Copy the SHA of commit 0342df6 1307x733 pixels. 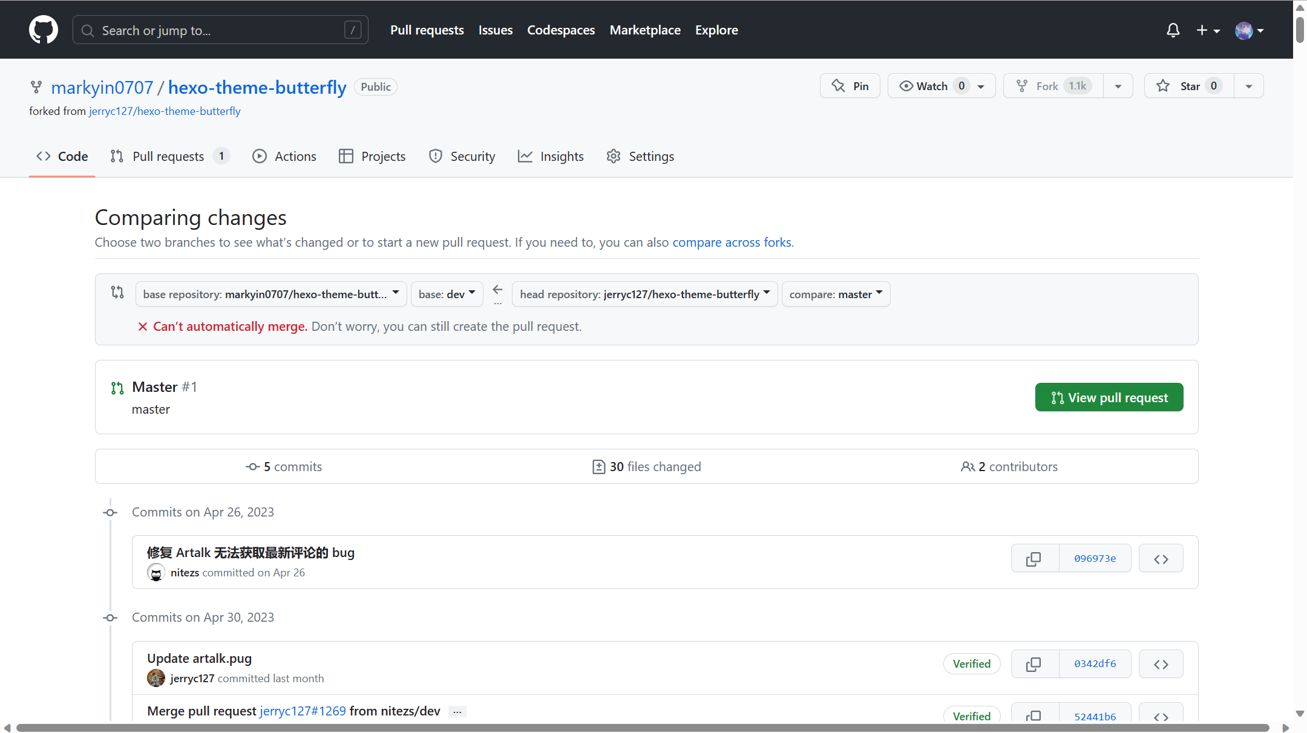click(1033, 663)
